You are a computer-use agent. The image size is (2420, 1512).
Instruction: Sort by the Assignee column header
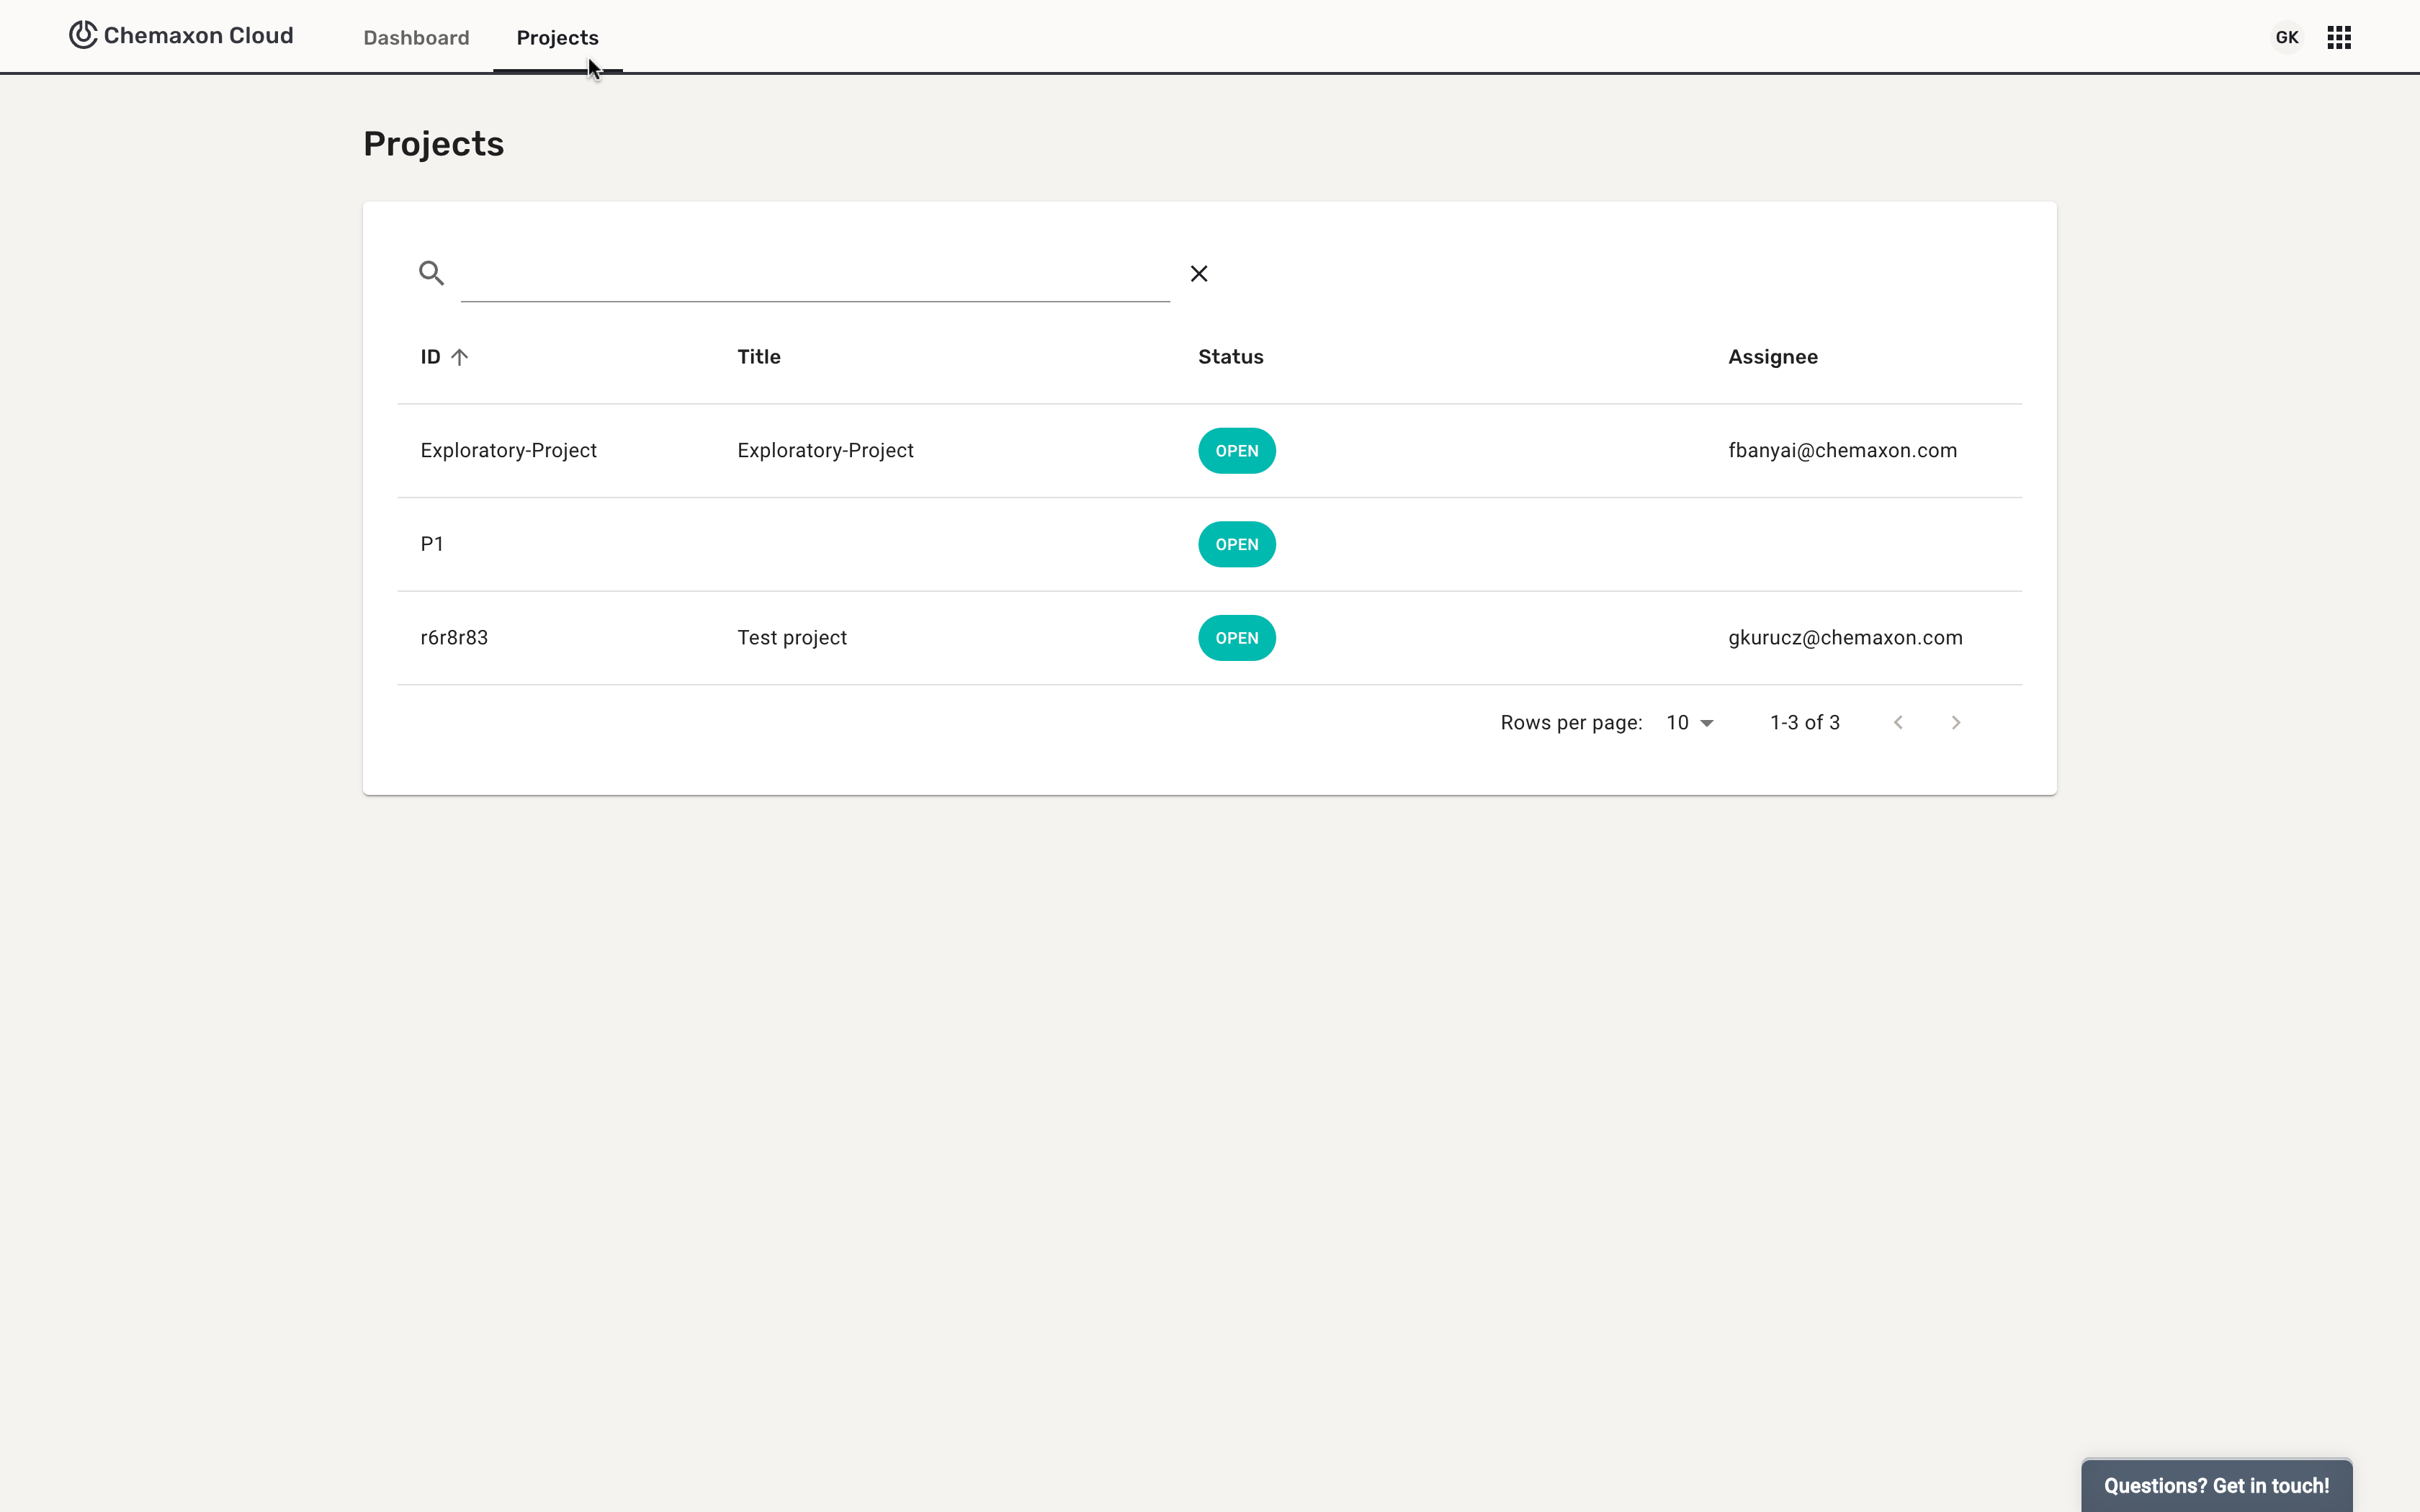coord(1772,357)
